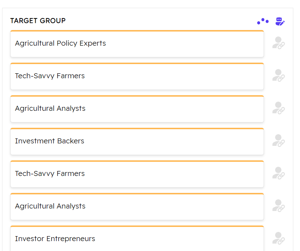Click the Investor Entrepreneurs text label
This screenshot has height=251, width=300.
(x=55, y=239)
